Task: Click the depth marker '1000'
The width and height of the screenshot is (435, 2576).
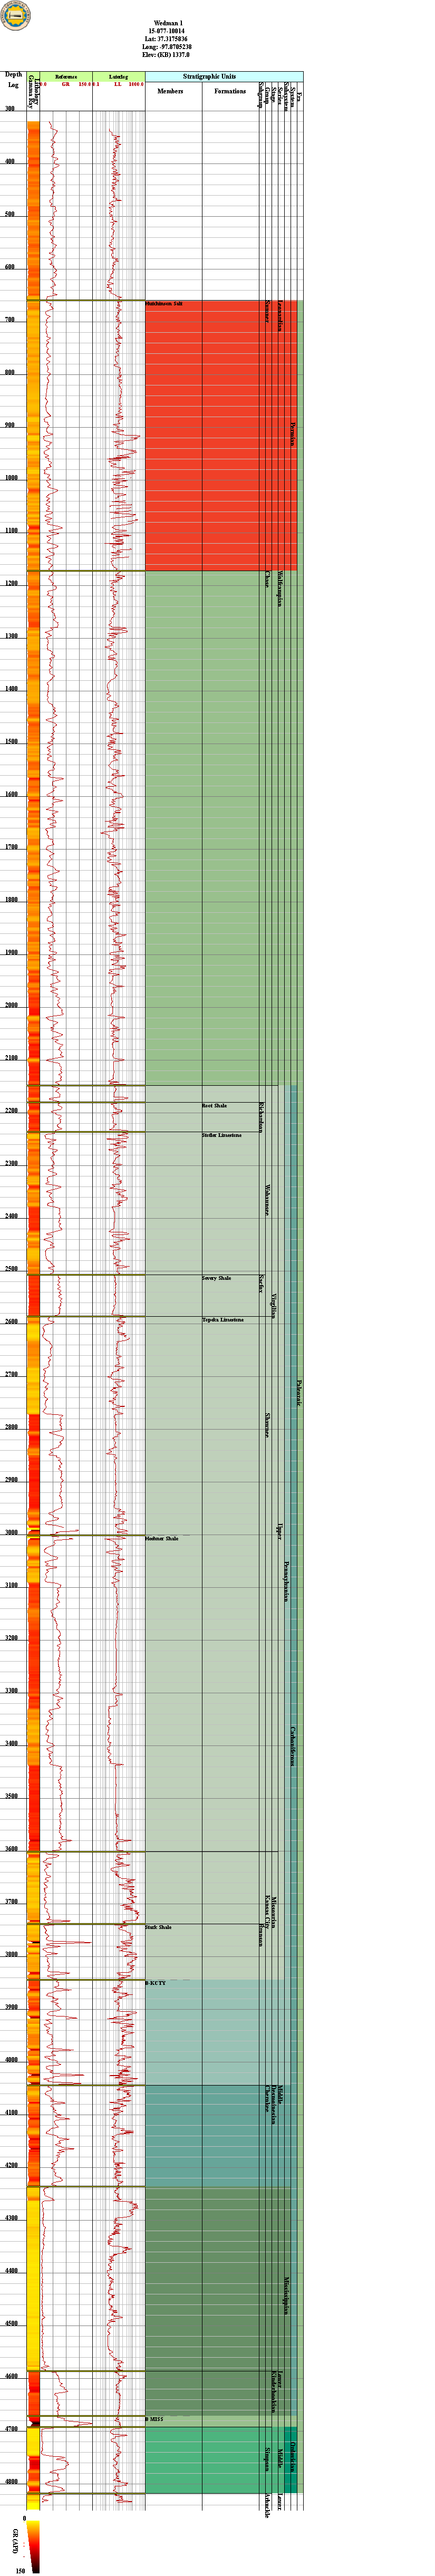Action: point(11,478)
